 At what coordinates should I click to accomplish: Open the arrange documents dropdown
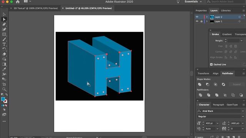tap(27, 2)
